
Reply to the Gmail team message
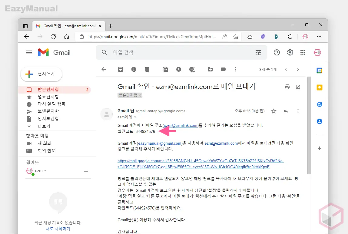click(286, 111)
